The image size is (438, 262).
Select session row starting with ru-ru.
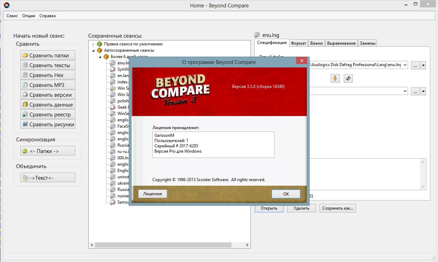119,152
